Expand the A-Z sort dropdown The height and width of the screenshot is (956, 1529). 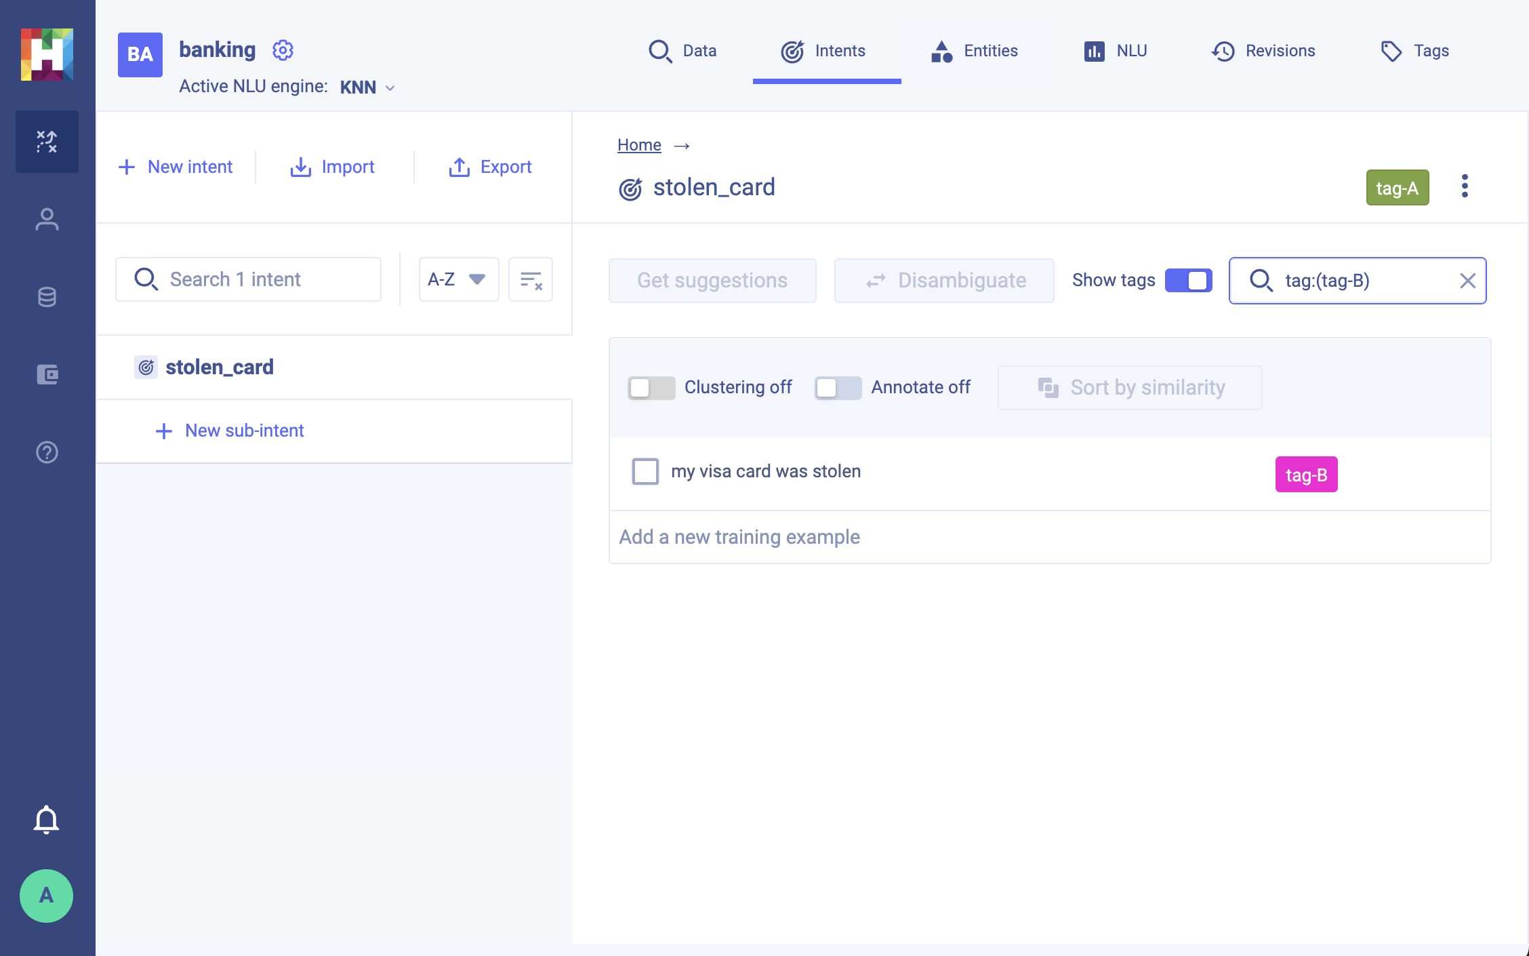tap(458, 279)
